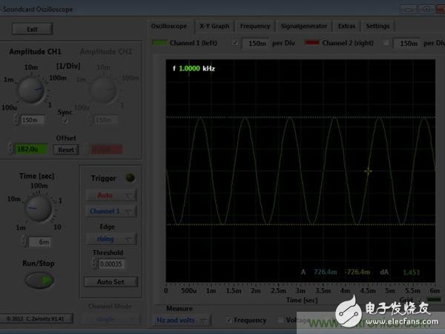445x334 pixels.
Task: Click the Exit button
Action: 32,29
